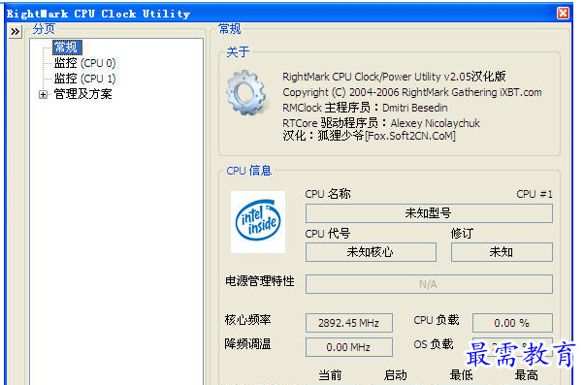The height and width of the screenshot is (385, 584).
Task: Click the 最低 column header
Action: 461,375
